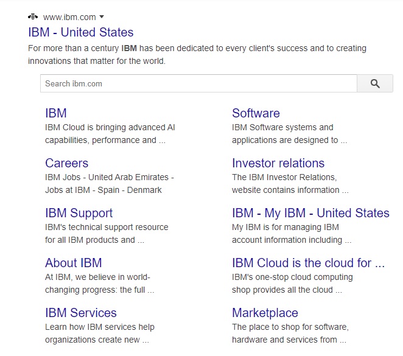Open the dropdown arrow beside www.ibm.com
Image resolution: width=403 pixels, height=356 pixels.
click(x=102, y=17)
